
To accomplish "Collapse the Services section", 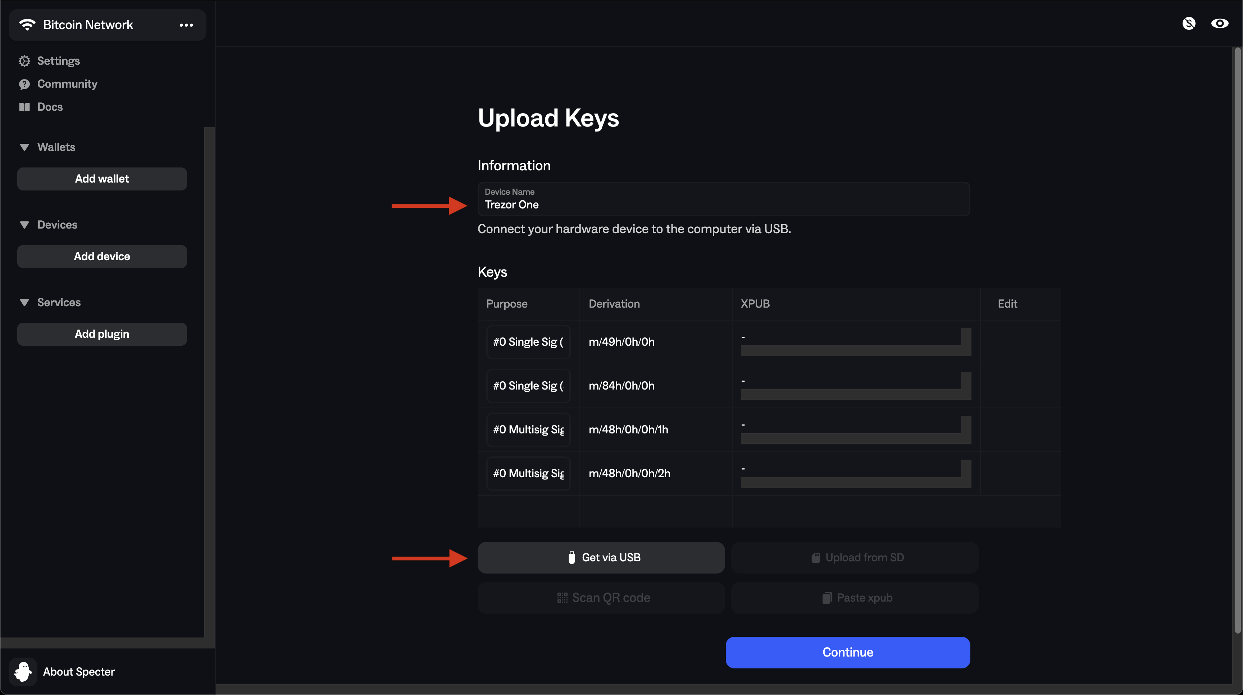I will (24, 303).
